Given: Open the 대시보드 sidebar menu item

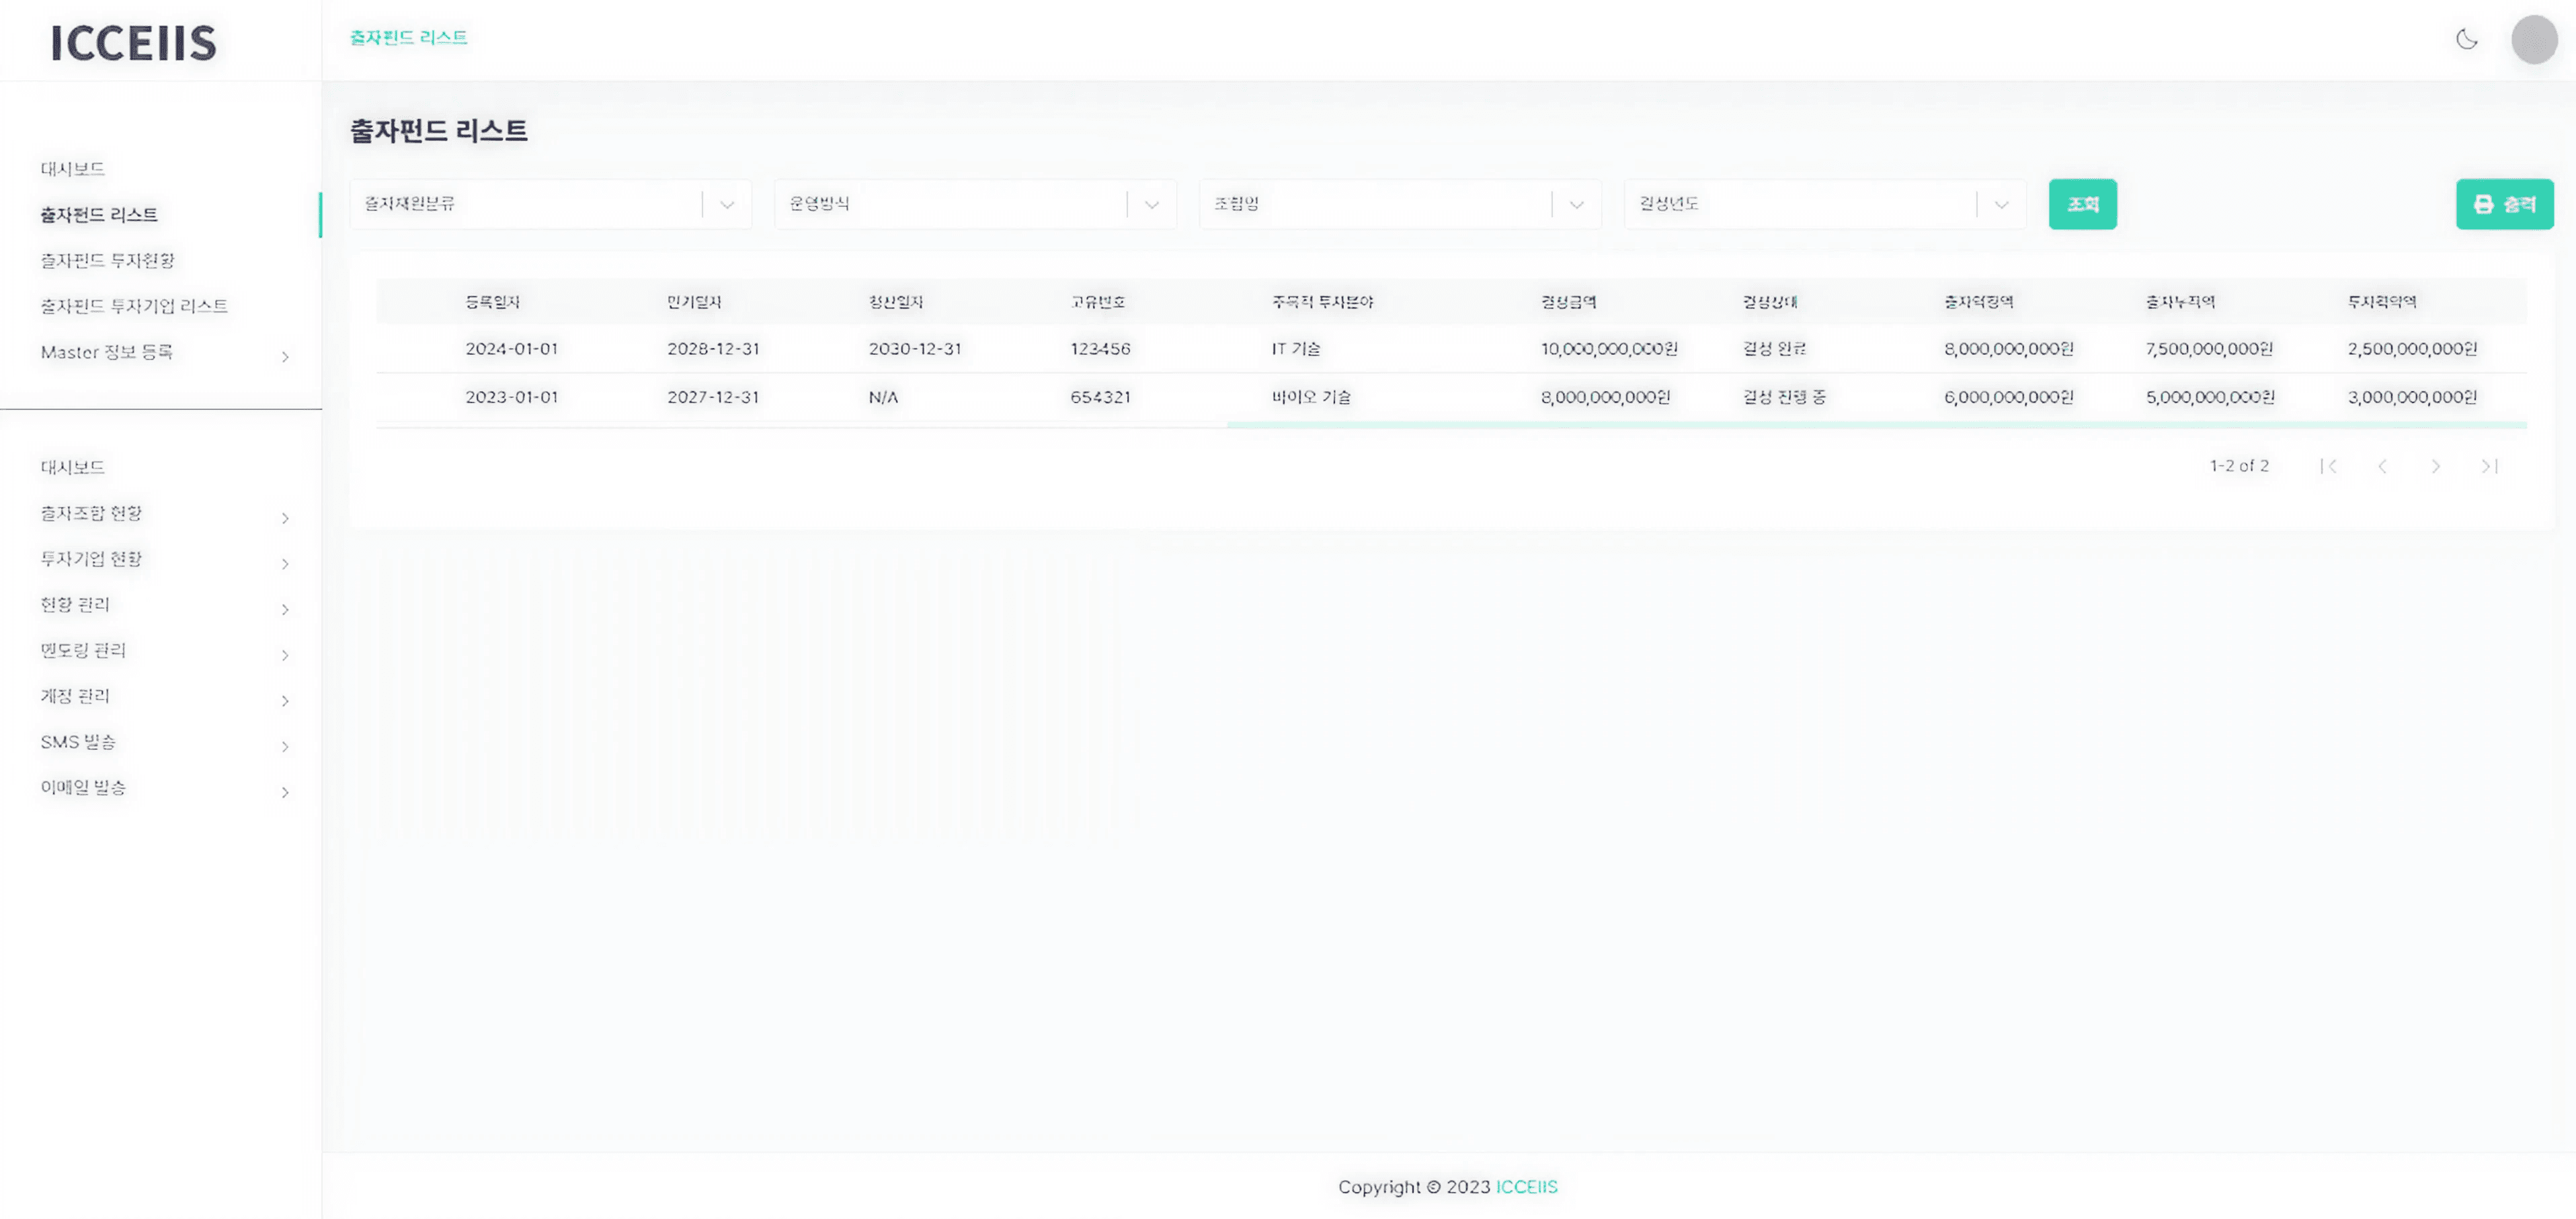Looking at the screenshot, I should pos(71,168).
